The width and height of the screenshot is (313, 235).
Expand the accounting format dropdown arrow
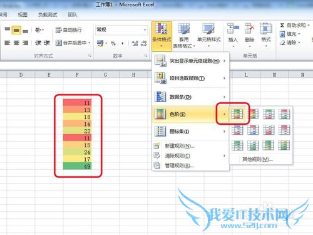coord(106,43)
